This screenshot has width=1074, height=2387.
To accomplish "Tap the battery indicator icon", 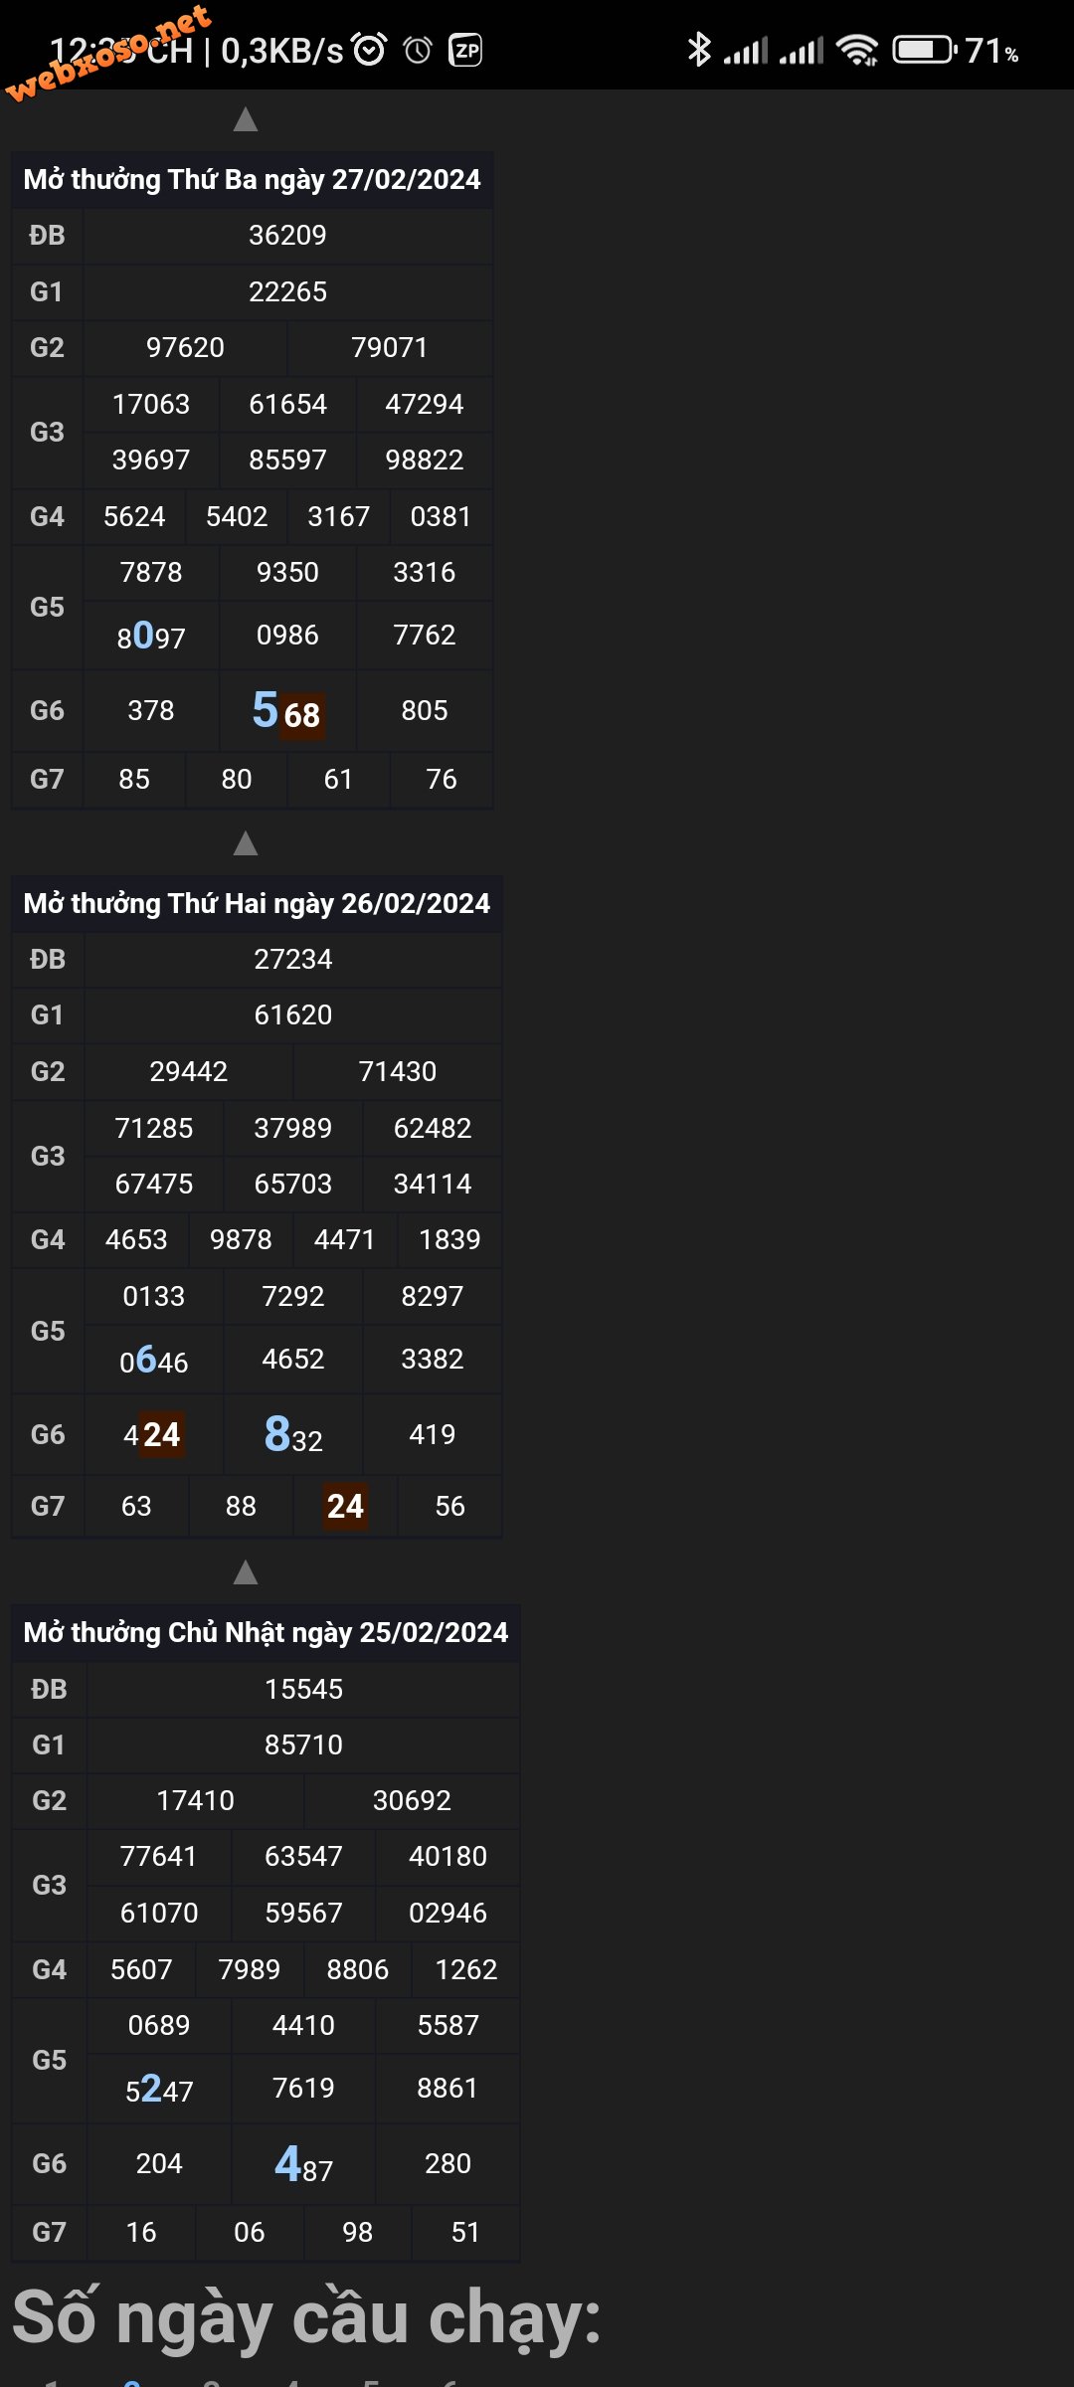I will 925,50.
